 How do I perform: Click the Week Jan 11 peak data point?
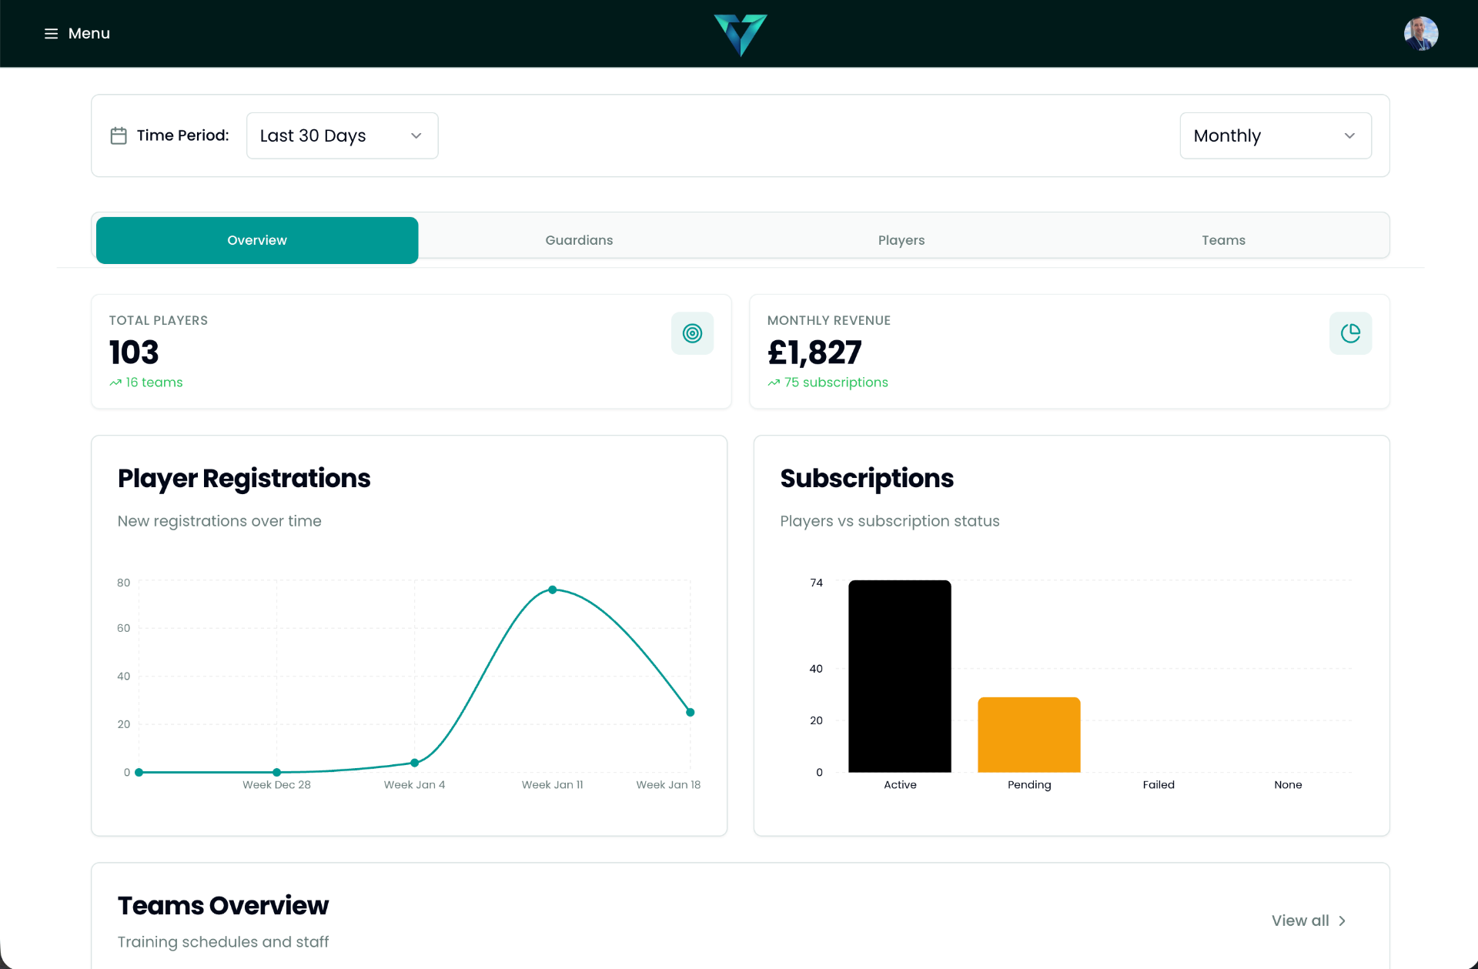(x=553, y=590)
